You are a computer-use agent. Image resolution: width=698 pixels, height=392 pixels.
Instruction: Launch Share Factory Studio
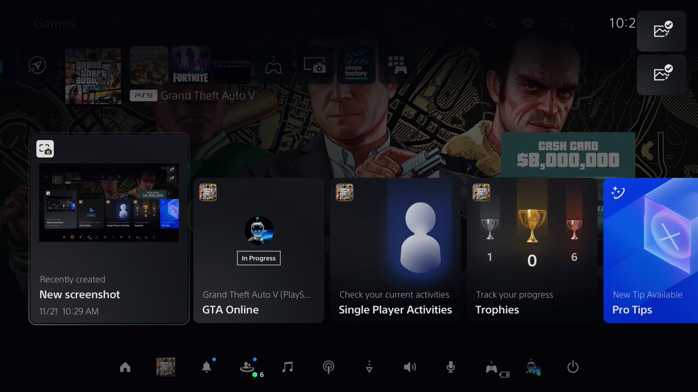356,65
